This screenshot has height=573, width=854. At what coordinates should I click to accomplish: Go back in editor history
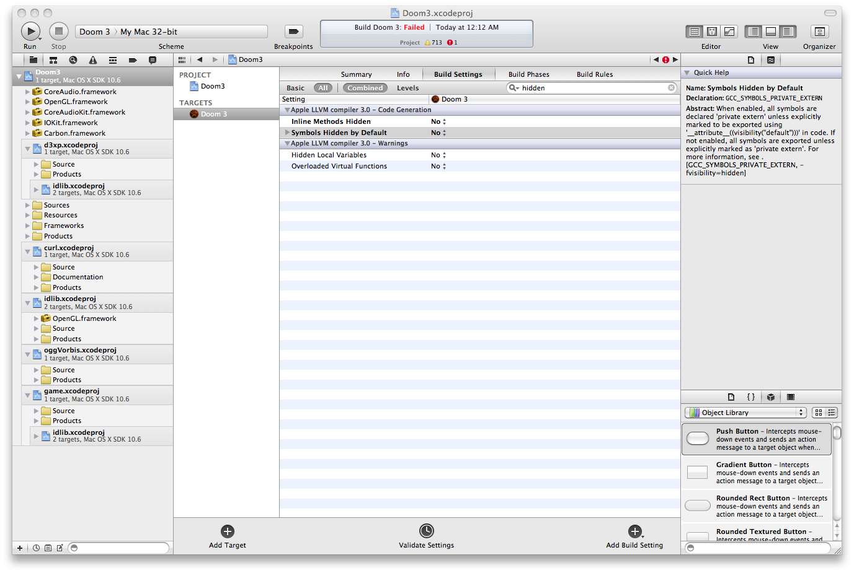200,59
